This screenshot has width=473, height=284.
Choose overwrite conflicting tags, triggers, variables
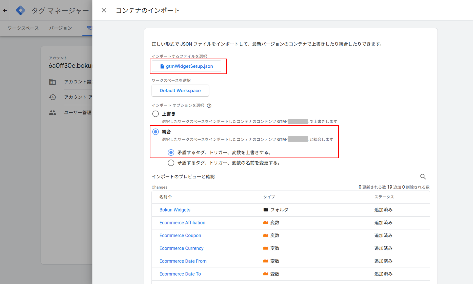(171, 152)
